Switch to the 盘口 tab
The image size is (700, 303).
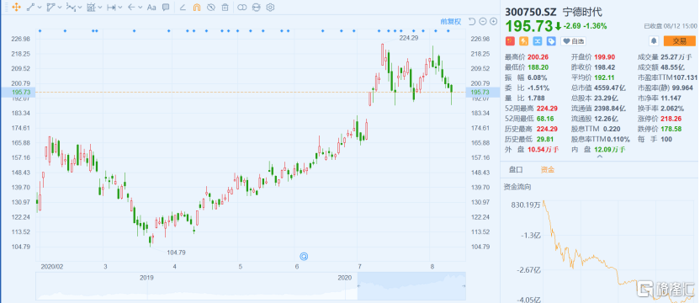[x=516, y=169]
